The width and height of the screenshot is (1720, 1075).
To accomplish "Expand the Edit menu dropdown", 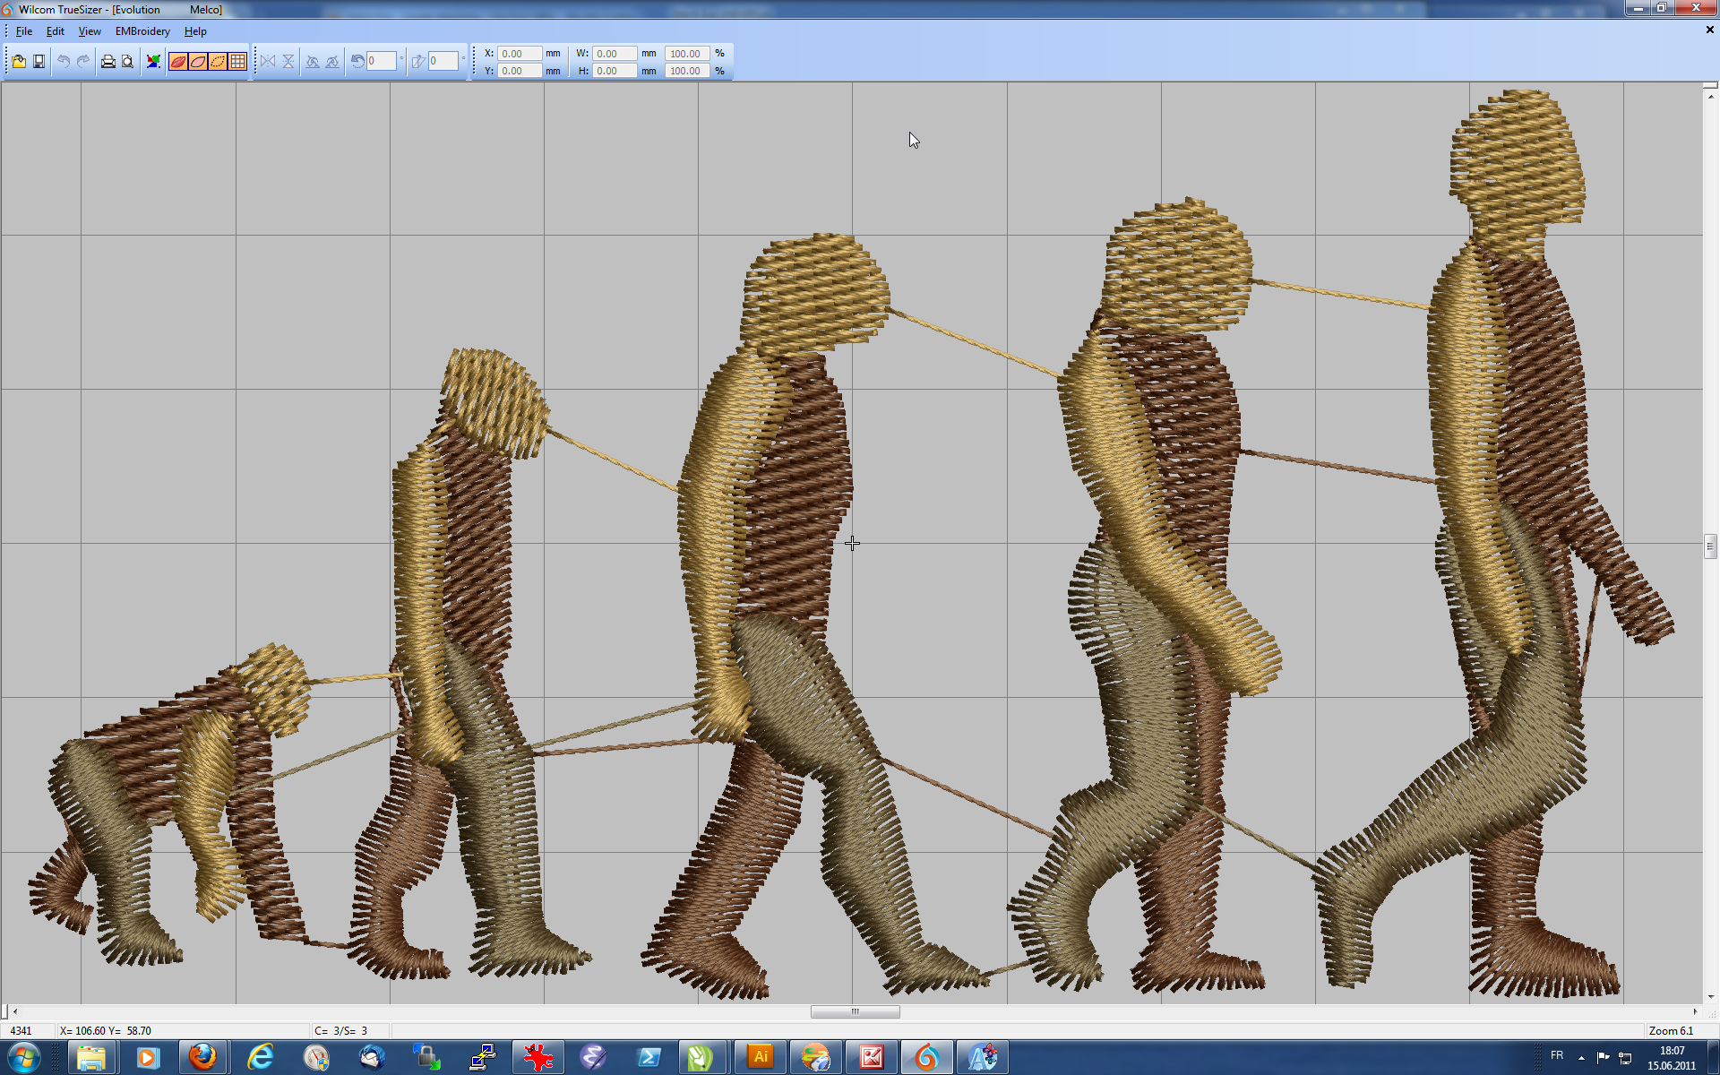I will tap(56, 31).
